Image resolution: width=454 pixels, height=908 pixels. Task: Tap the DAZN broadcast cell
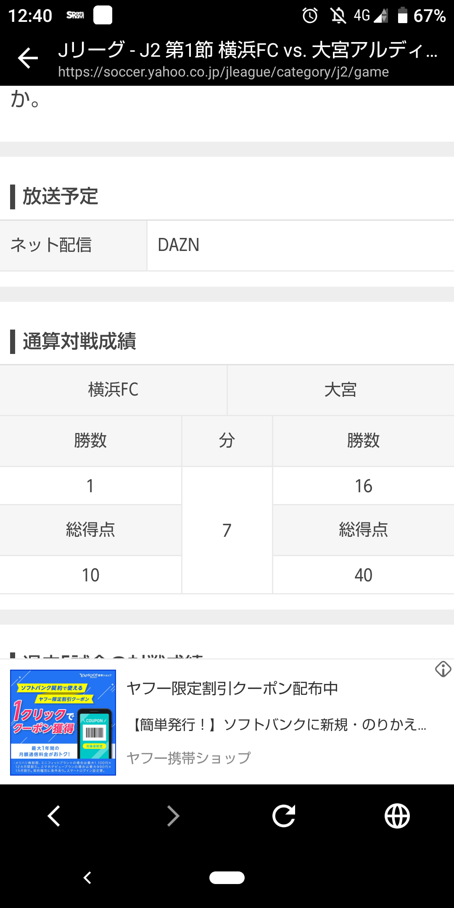coord(300,245)
